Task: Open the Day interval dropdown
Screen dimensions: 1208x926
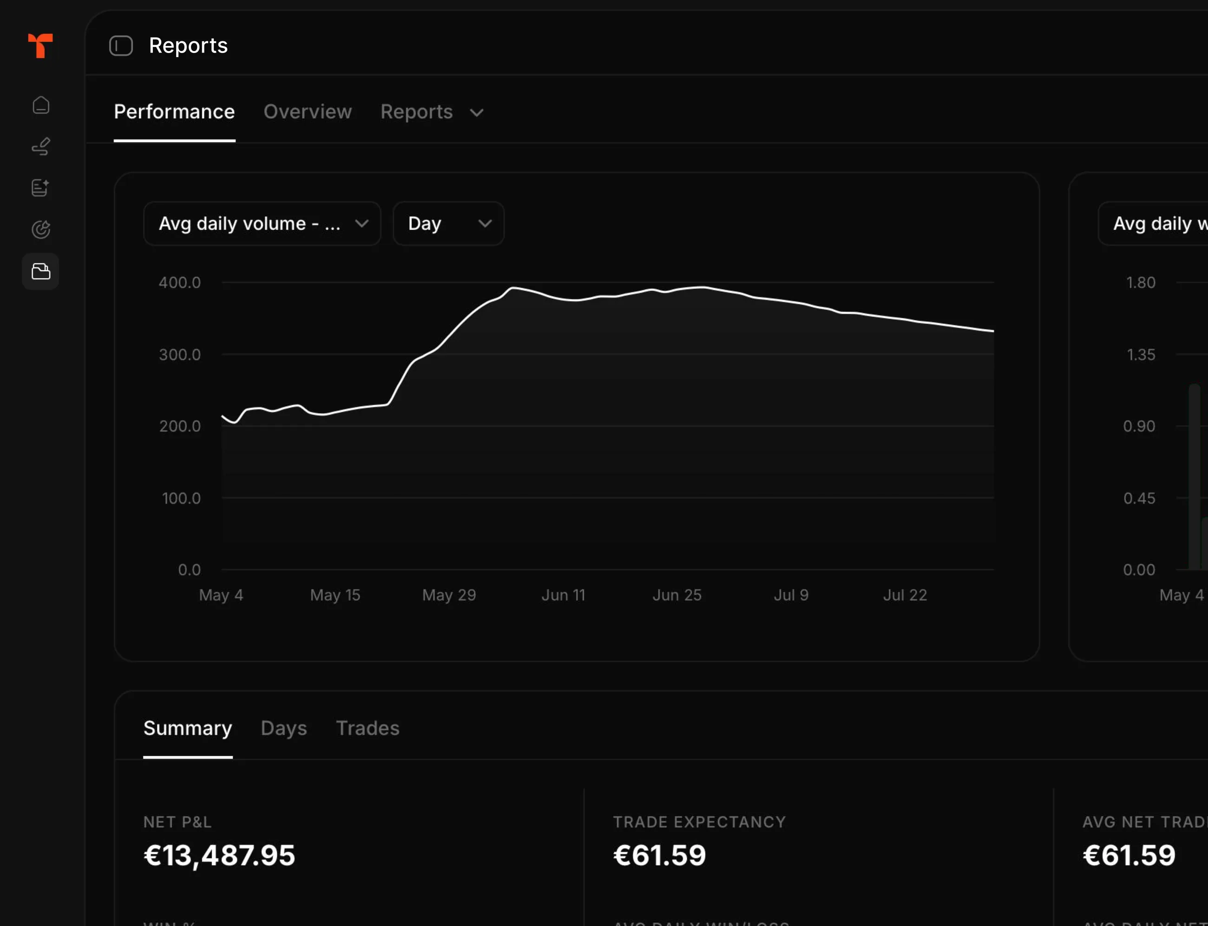Action: pos(448,223)
